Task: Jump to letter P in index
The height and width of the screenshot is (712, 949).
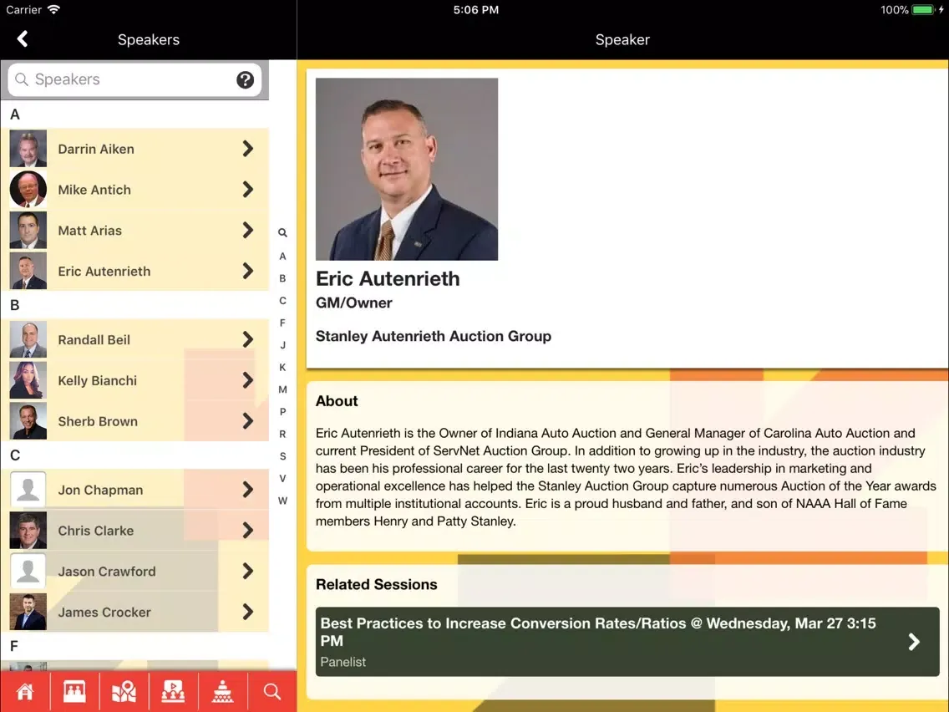Action: click(282, 412)
